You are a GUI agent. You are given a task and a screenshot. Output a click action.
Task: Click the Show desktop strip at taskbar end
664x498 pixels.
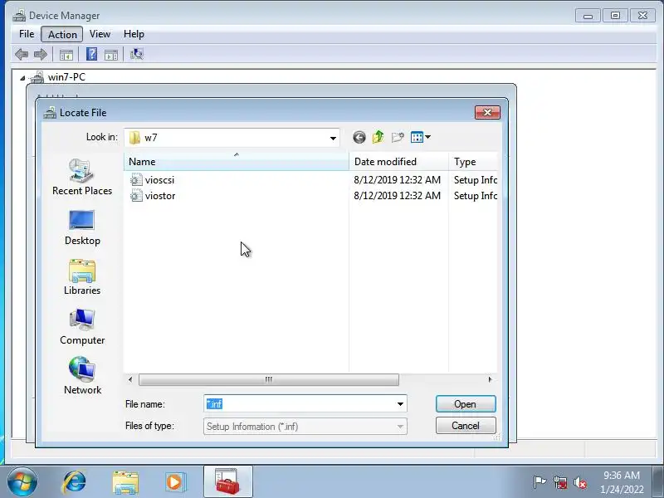(x=659, y=481)
